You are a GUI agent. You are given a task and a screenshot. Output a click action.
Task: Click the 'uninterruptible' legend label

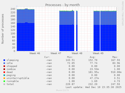[18, 78]
